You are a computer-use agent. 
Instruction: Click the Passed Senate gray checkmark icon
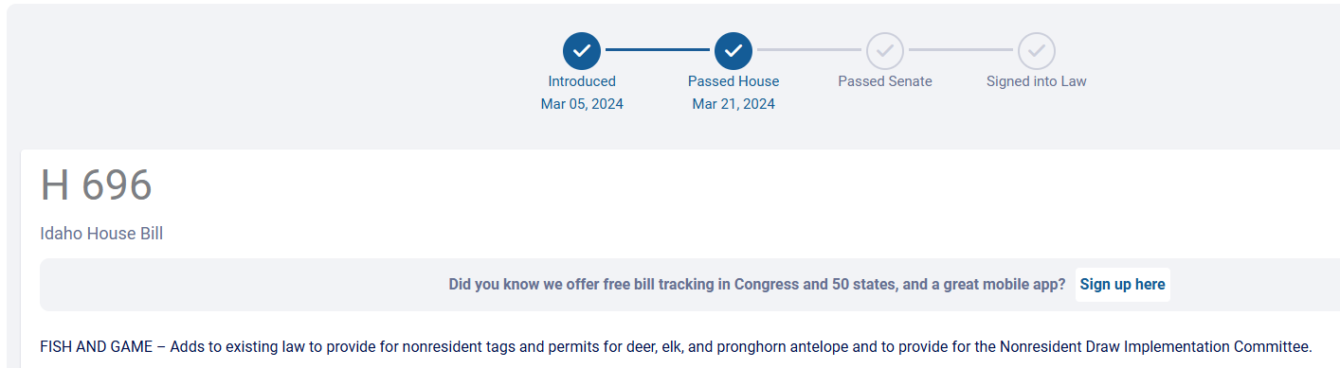[885, 50]
